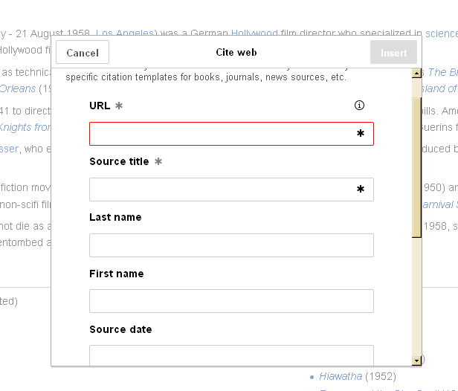Screen dimensions: 458x391
Task: Click the Cite web dialog title
Action: pos(236,53)
